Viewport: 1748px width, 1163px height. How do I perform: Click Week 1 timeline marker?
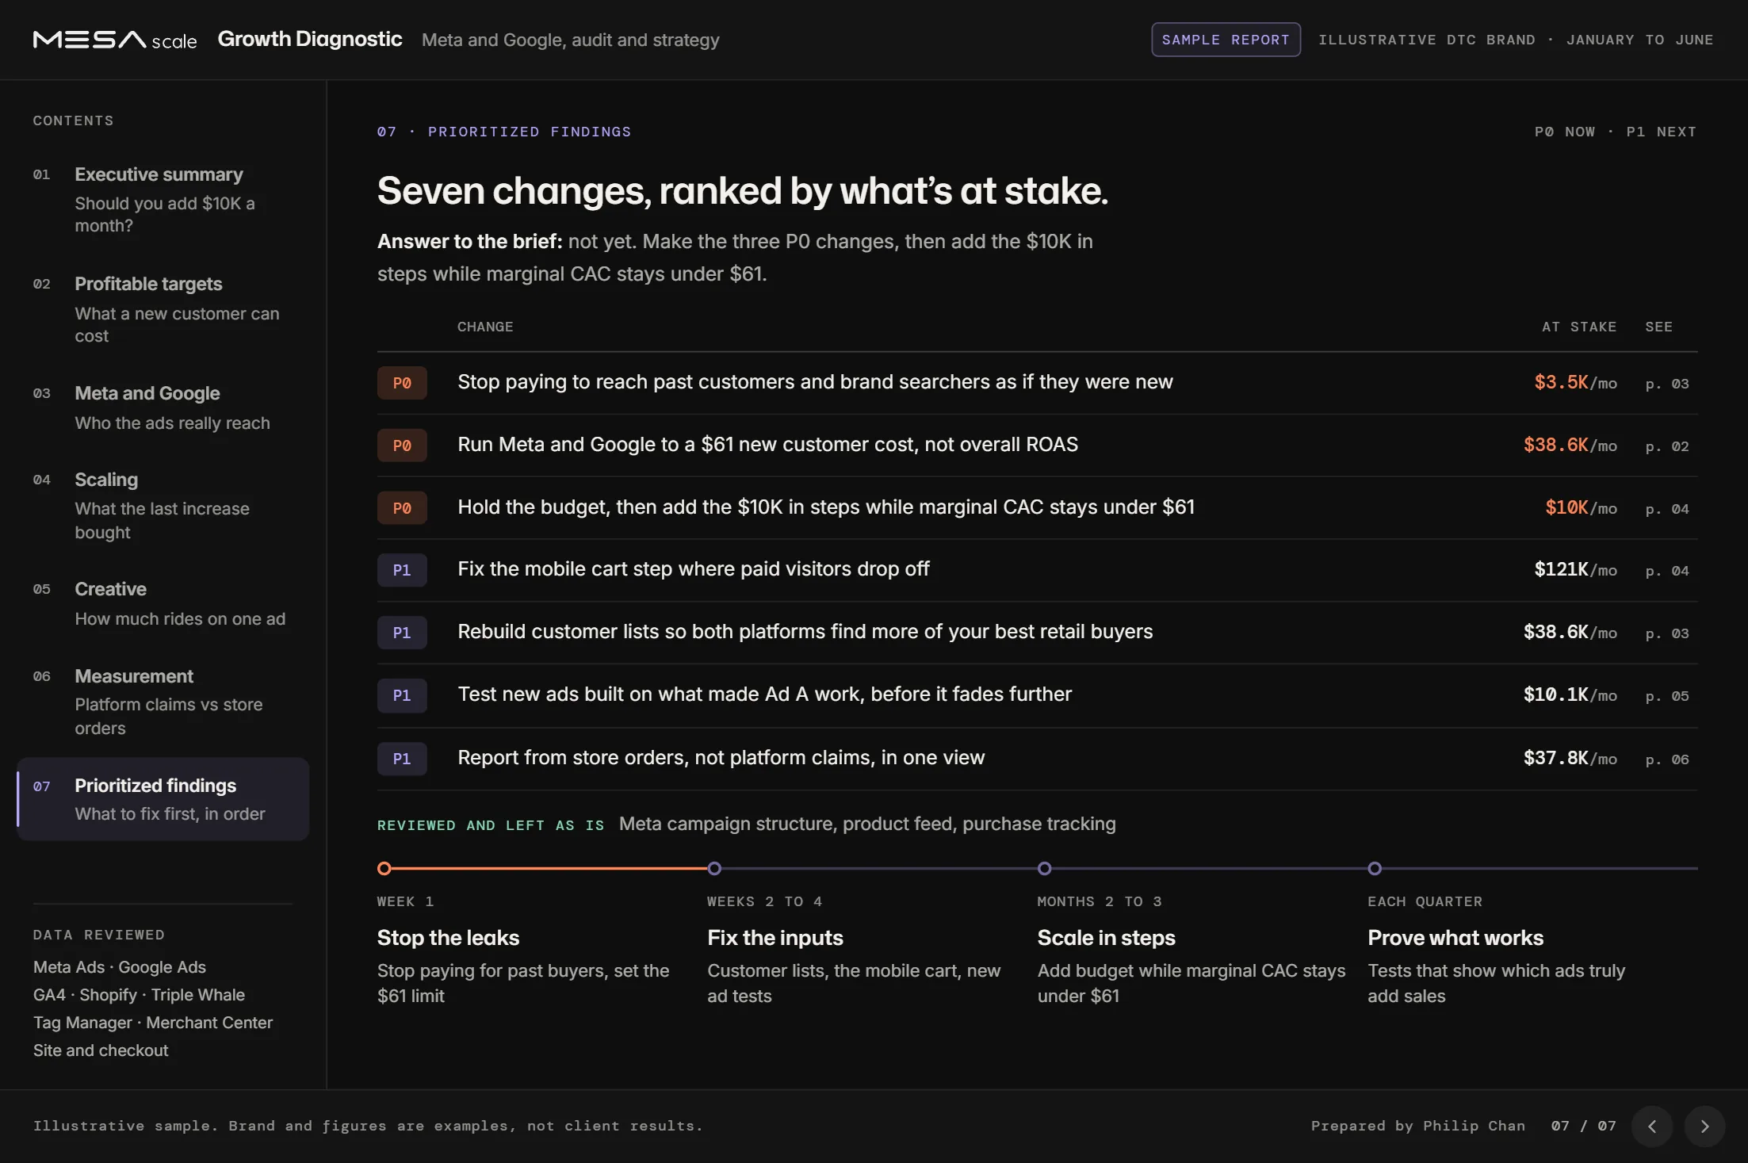point(384,868)
